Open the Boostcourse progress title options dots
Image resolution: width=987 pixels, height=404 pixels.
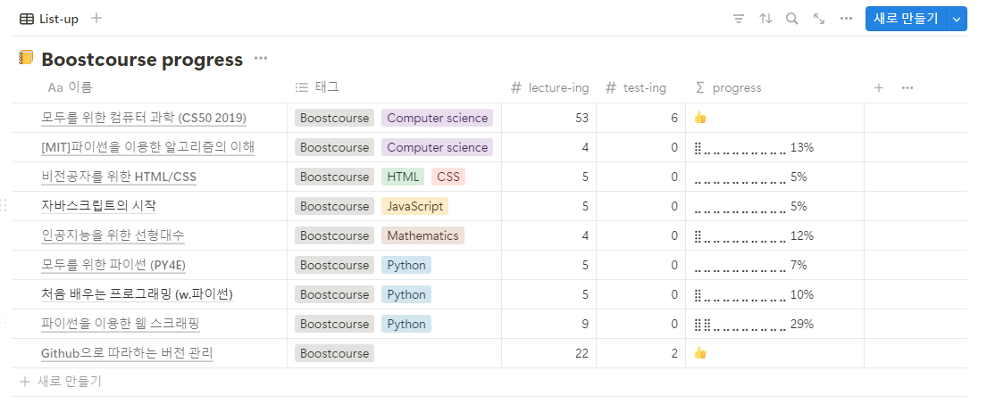261,59
